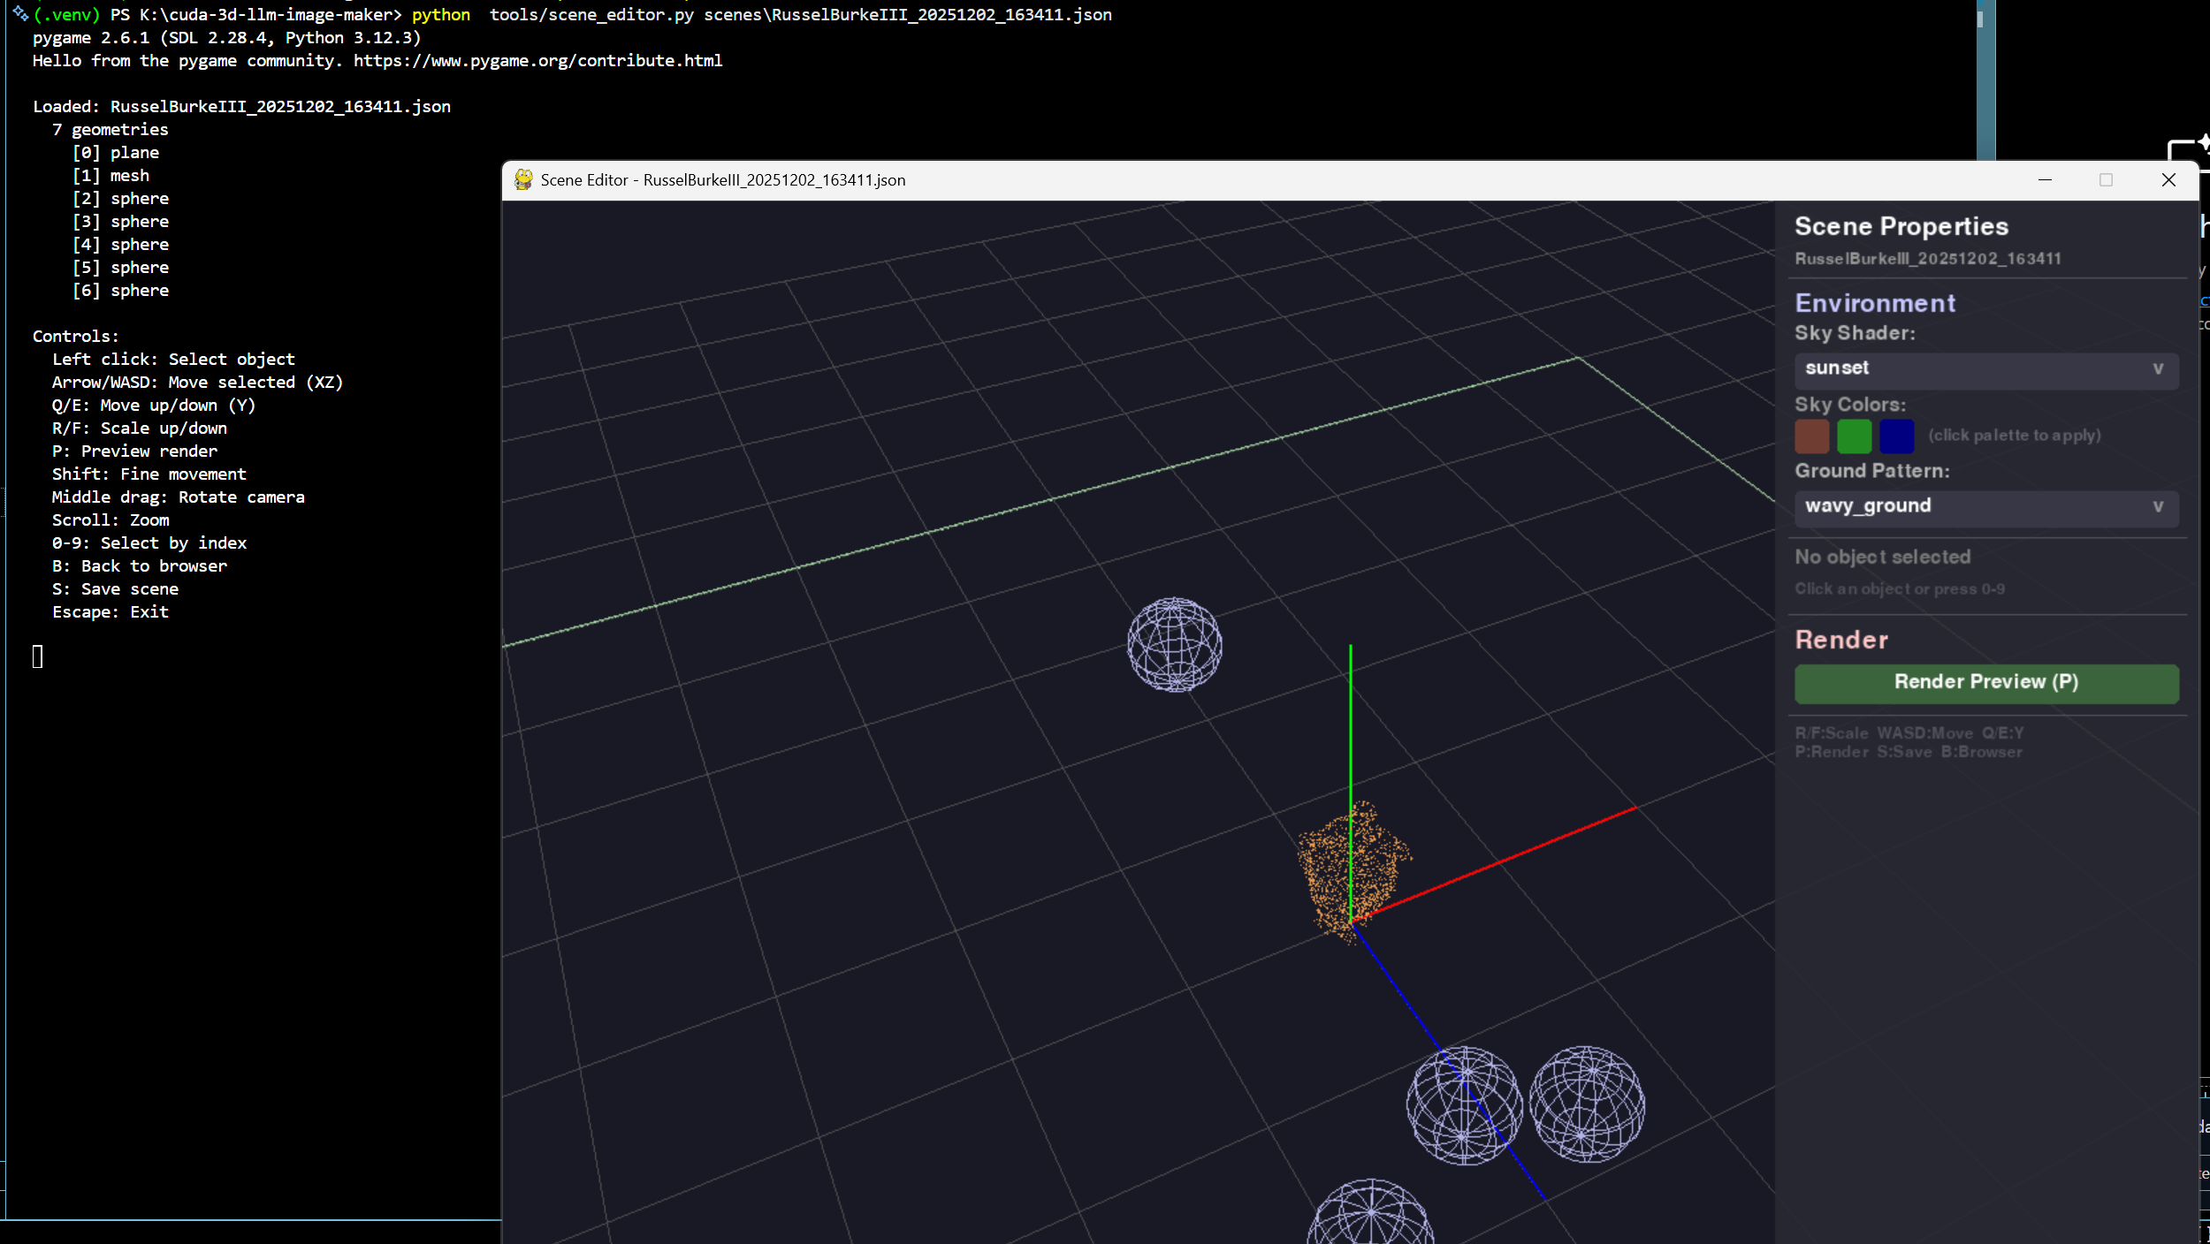The width and height of the screenshot is (2210, 1244).
Task: Click the pygame contribute URL in terminal
Action: point(537,61)
